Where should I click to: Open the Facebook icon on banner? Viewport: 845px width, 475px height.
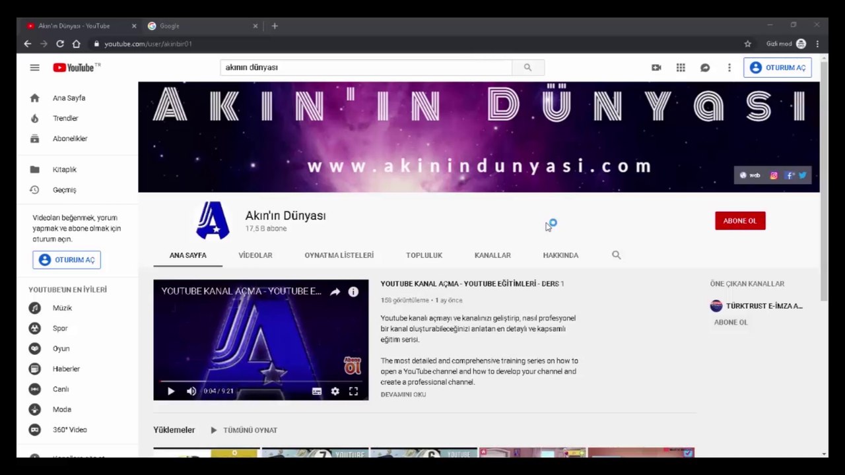[790, 175]
